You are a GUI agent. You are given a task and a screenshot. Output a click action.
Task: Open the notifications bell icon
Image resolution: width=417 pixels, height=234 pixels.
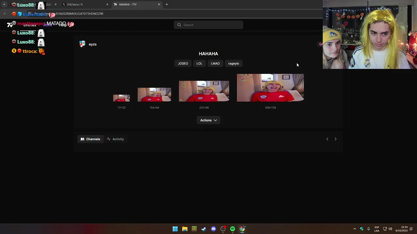pyautogui.click(x=411, y=229)
